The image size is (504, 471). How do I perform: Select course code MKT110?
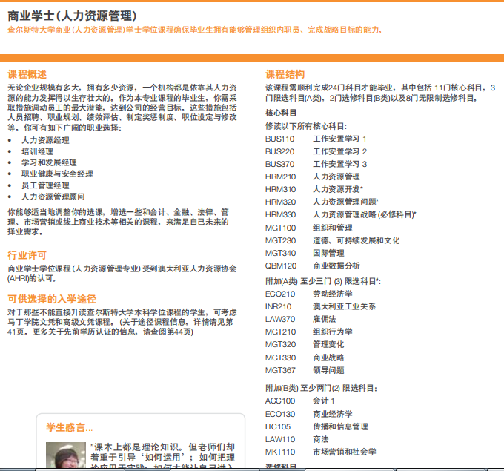(x=279, y=451)
